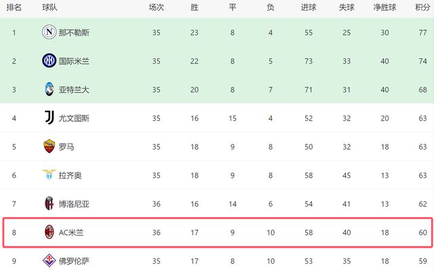434x272 pixels.
Task: Select AC米兰 points value 60
Action: coord(423,232)
